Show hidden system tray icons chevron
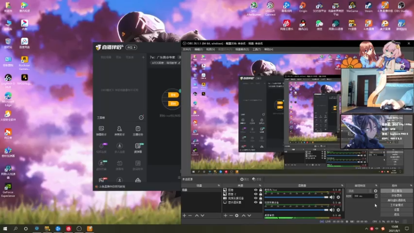414x233 pixels. 366,229
